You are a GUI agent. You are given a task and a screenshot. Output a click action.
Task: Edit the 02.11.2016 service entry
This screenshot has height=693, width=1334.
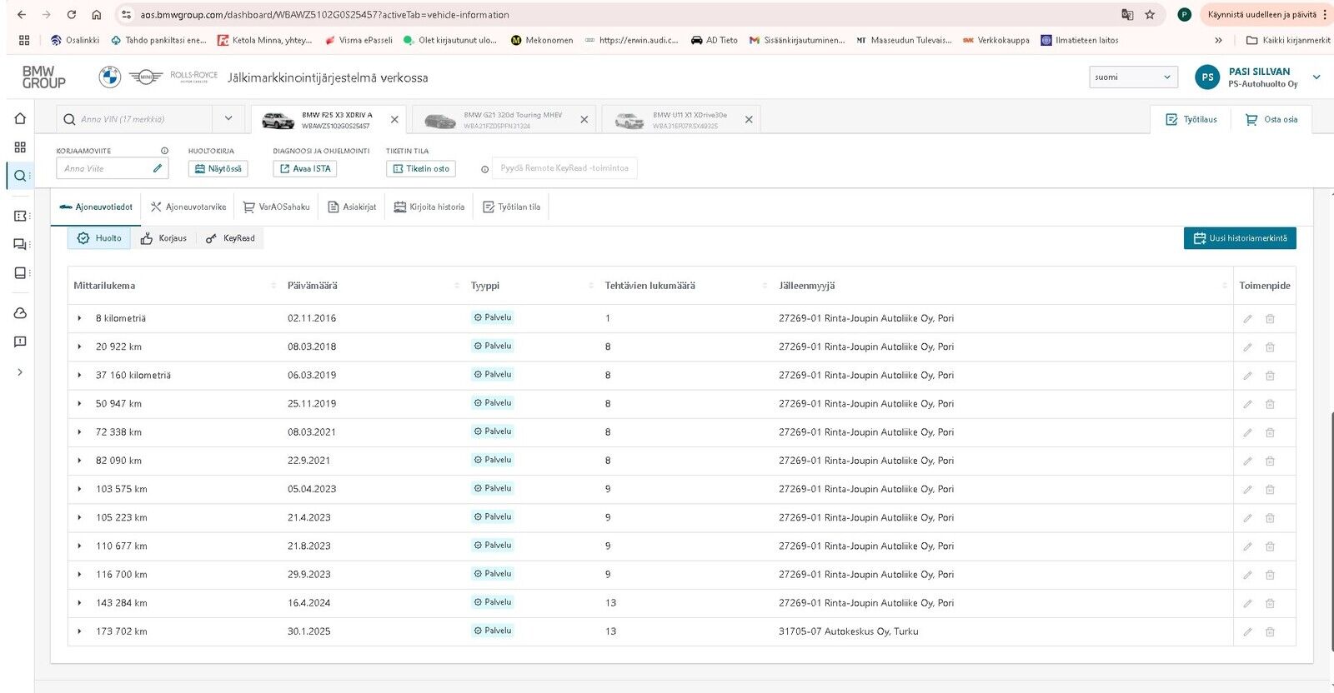pos(1247,319)
